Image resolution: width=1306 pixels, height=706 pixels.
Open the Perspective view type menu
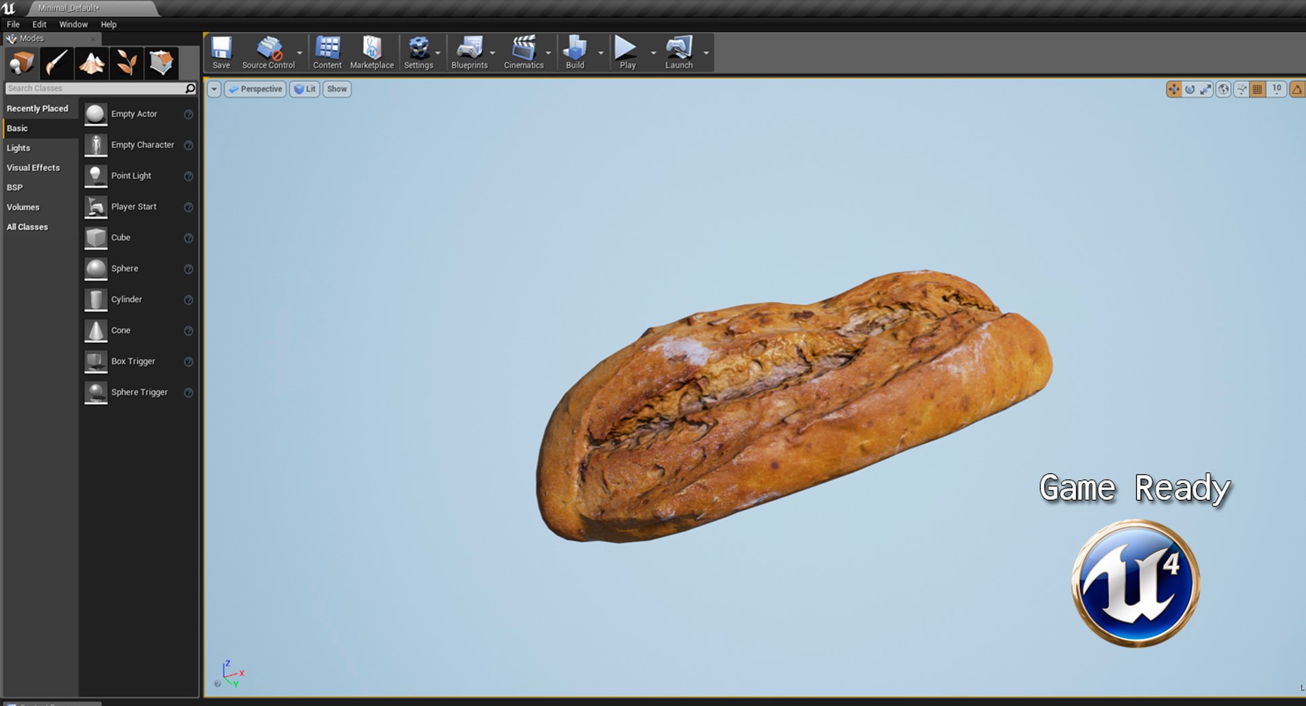[255, 89]
